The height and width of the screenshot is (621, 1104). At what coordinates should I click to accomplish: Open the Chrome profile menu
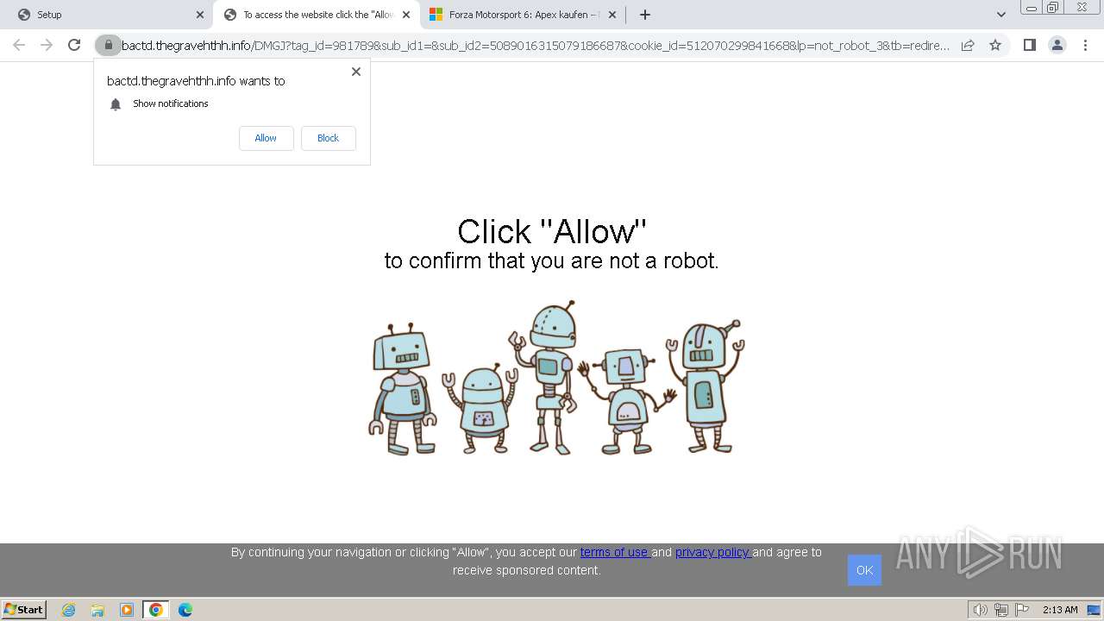click(1057, 45)
